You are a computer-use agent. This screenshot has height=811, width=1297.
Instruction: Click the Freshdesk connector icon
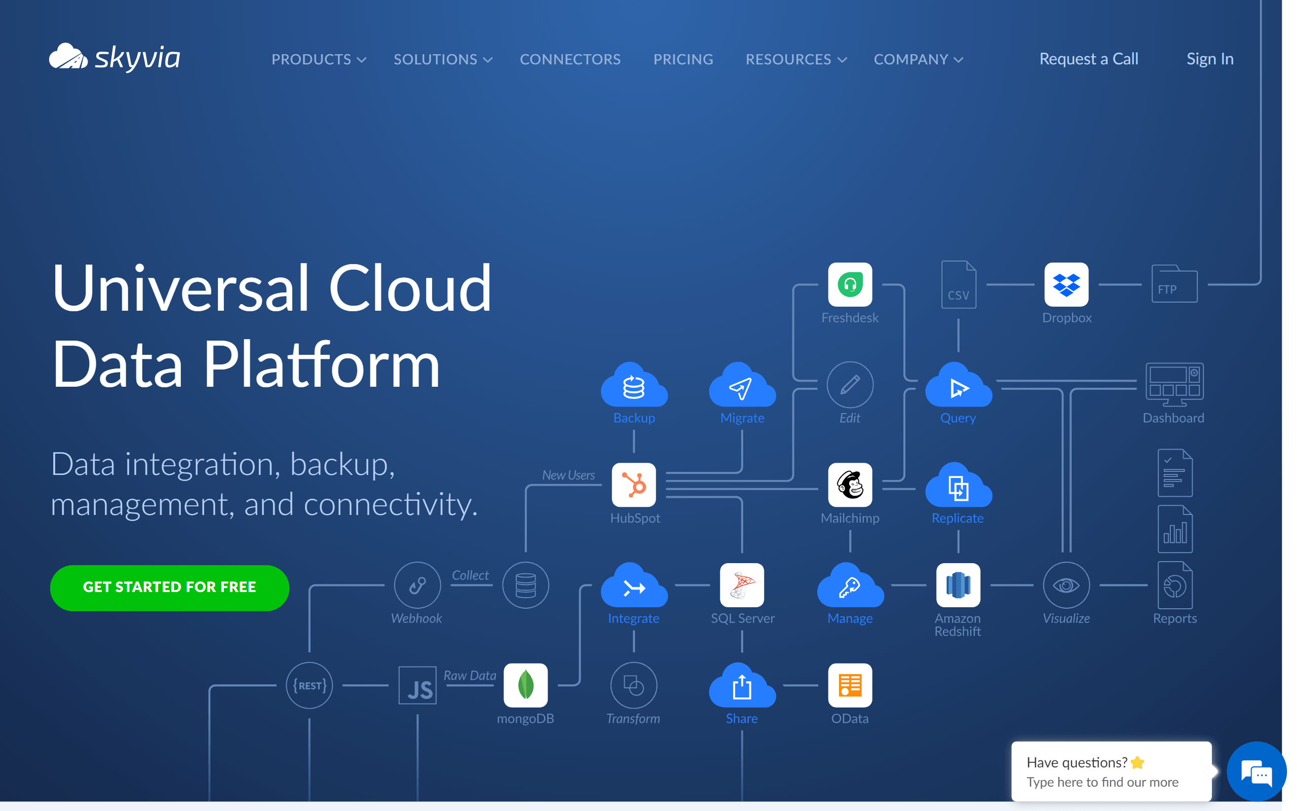pyautogui.click(x=850, y=284)
